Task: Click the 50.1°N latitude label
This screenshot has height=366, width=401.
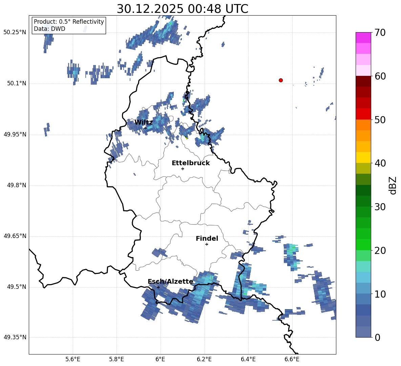Action: (x=17, y=84)
